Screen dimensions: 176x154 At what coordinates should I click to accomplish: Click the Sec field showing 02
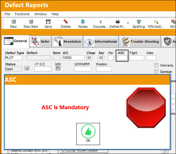[x=101, y=58]
